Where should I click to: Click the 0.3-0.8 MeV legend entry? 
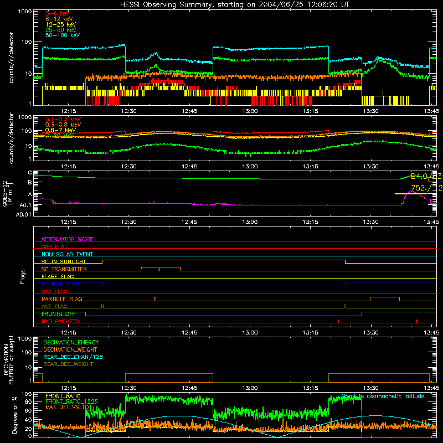(63, 125)
